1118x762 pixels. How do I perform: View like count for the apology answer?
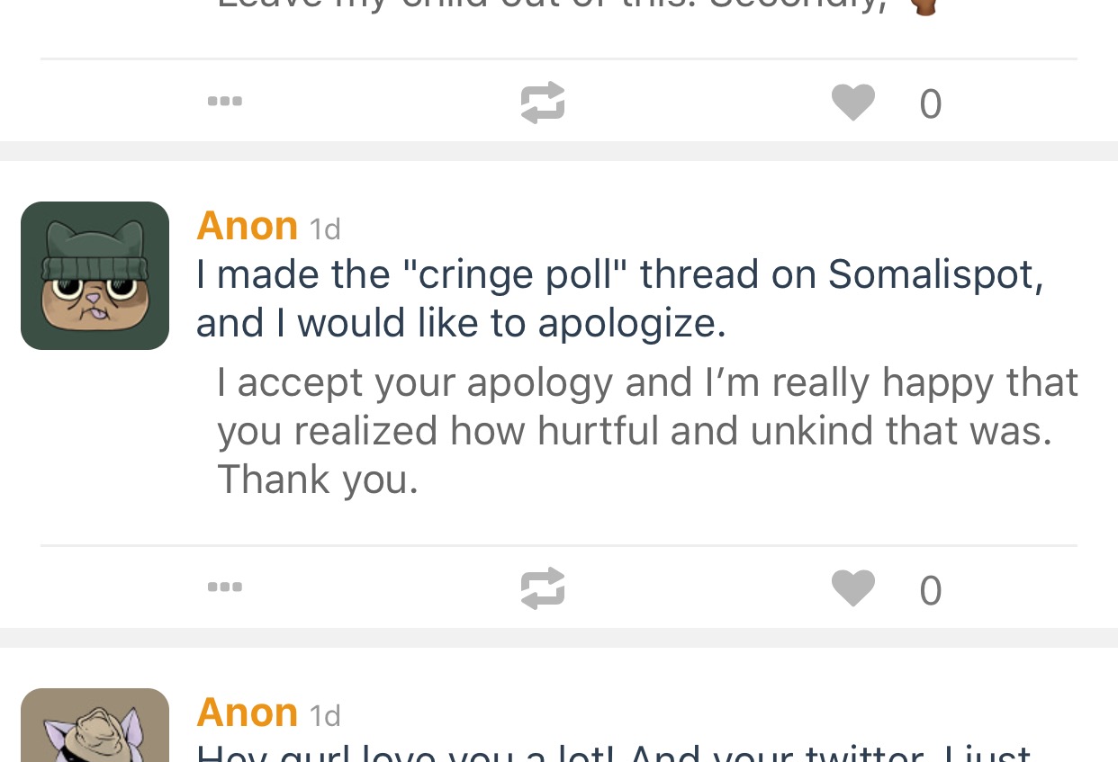(931, 590)
